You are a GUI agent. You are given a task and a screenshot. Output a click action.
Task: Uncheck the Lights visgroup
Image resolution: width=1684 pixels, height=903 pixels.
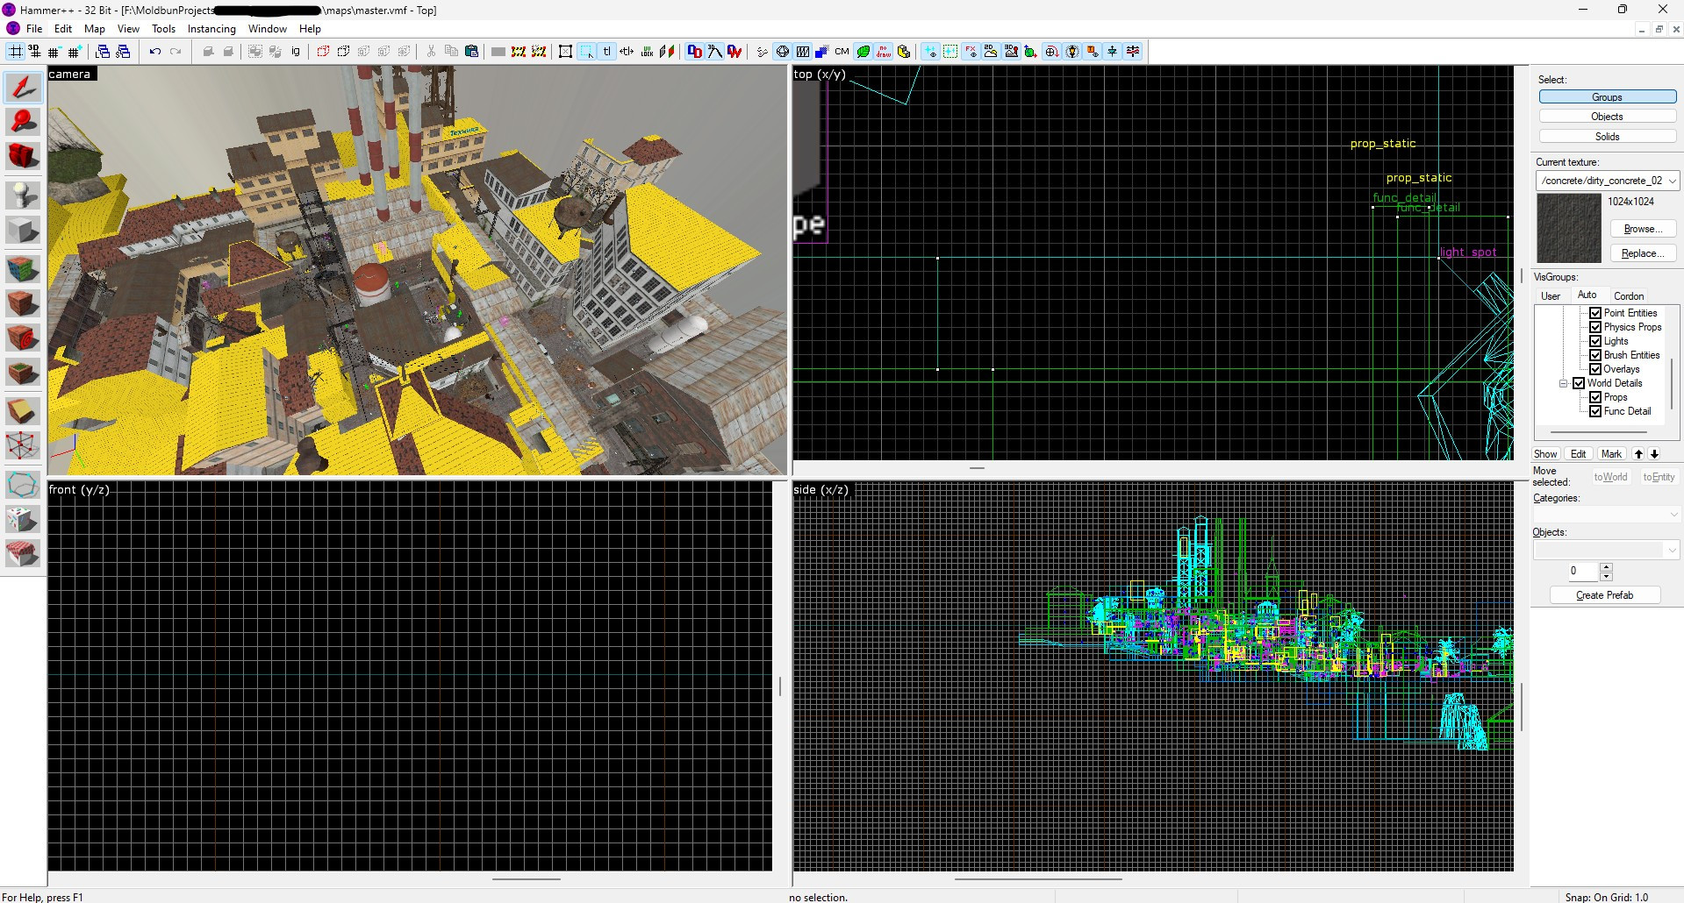point(1595,341)
